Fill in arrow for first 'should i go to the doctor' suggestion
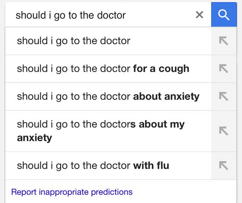 pos(223,41)
